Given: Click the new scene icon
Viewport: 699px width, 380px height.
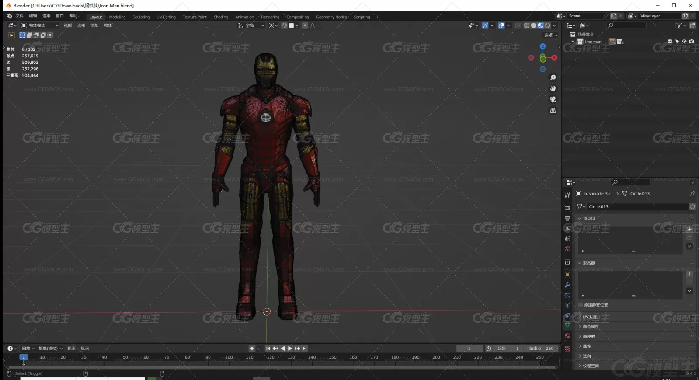Looking at the screenshot, I should [614, 16].
